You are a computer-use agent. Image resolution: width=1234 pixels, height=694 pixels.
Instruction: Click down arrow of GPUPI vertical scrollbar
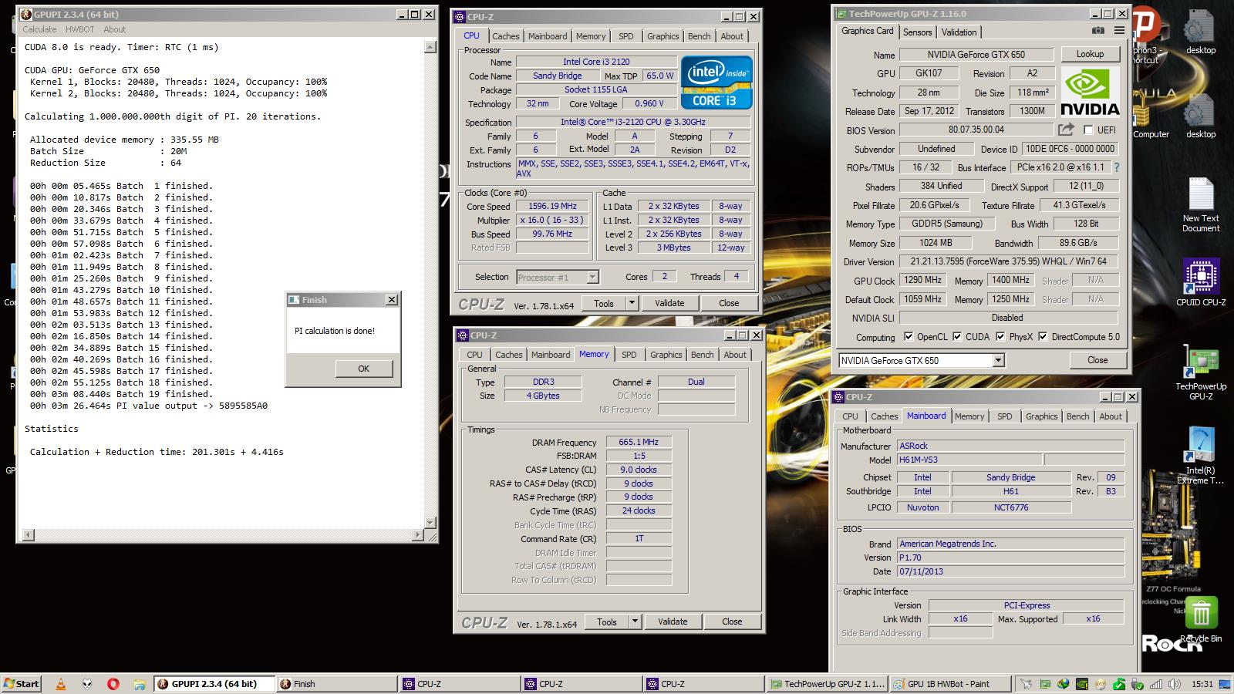[x=430, y=523]
